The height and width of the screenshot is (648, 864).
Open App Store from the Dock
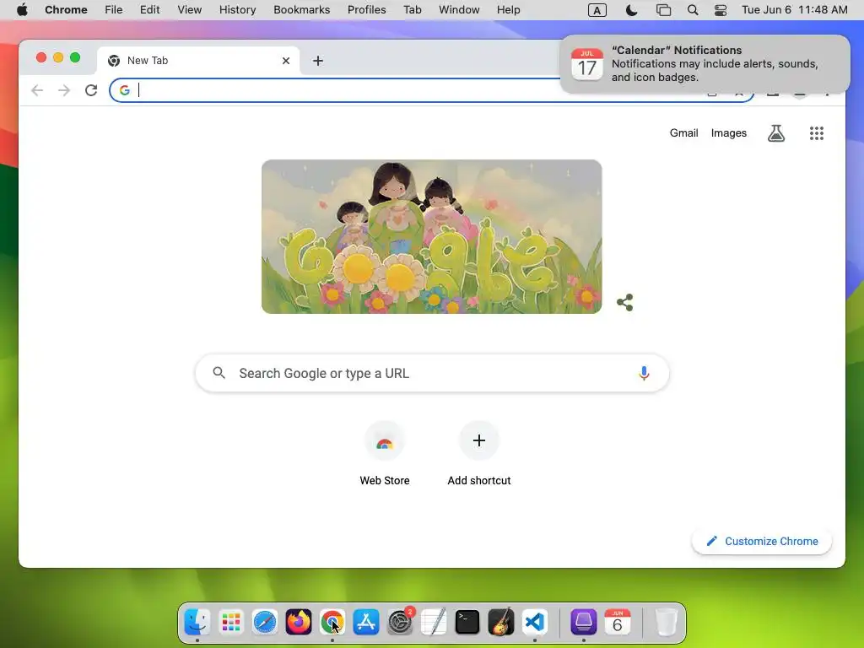point(366,623)
